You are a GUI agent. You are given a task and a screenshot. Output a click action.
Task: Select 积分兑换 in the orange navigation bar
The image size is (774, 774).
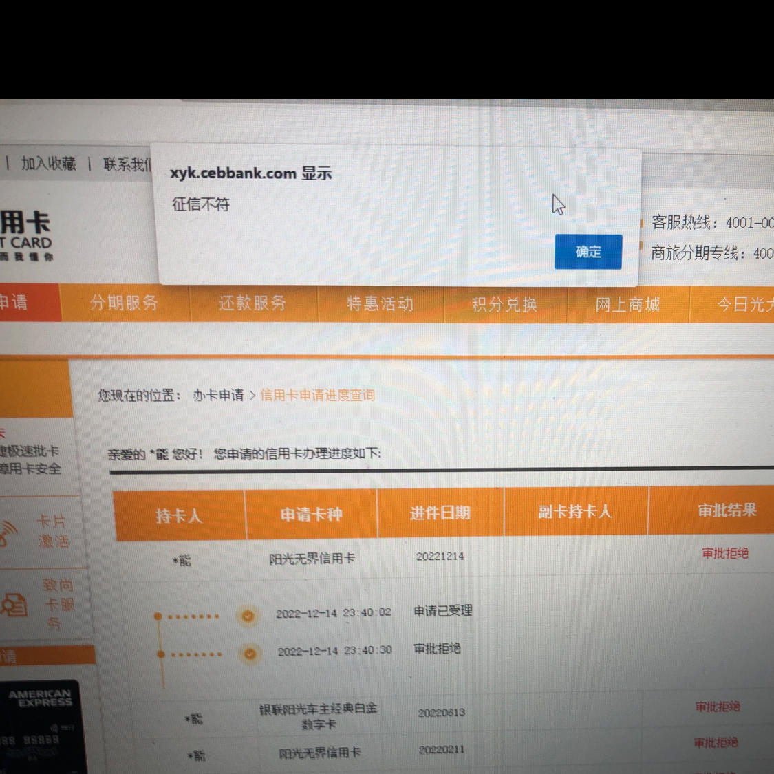point(504,304)
